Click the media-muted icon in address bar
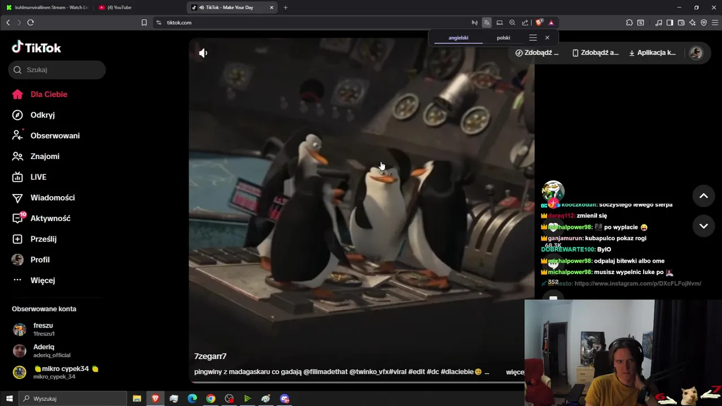This screenshot has width=722, height=406. tap(474, 23)
